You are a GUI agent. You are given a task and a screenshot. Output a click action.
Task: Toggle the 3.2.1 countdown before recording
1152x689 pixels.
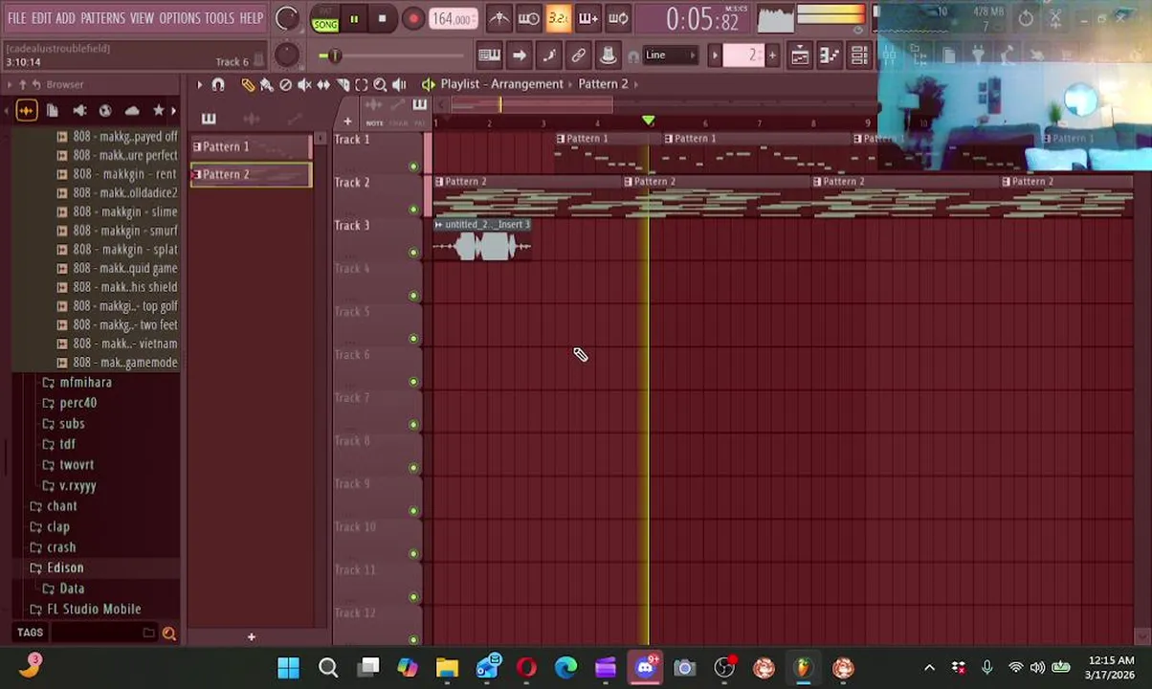tap(559, 18)
